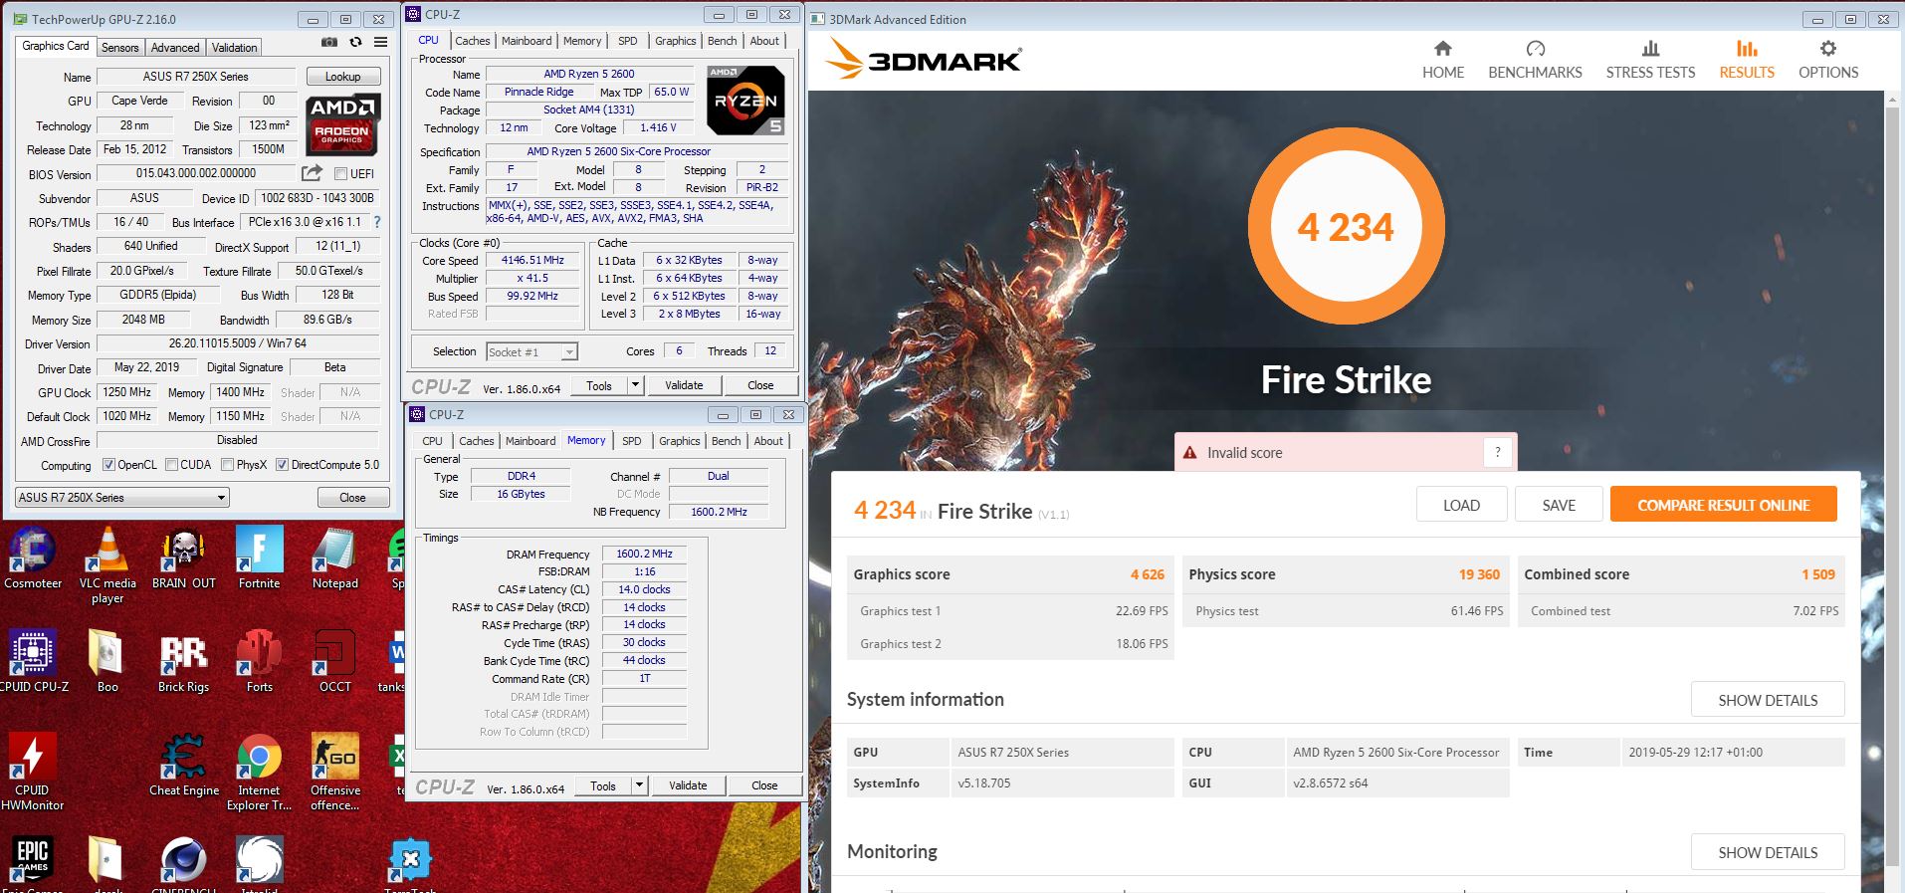
Task: Open CPUID CPU-Z desktop shortcut
Action: 33,662
